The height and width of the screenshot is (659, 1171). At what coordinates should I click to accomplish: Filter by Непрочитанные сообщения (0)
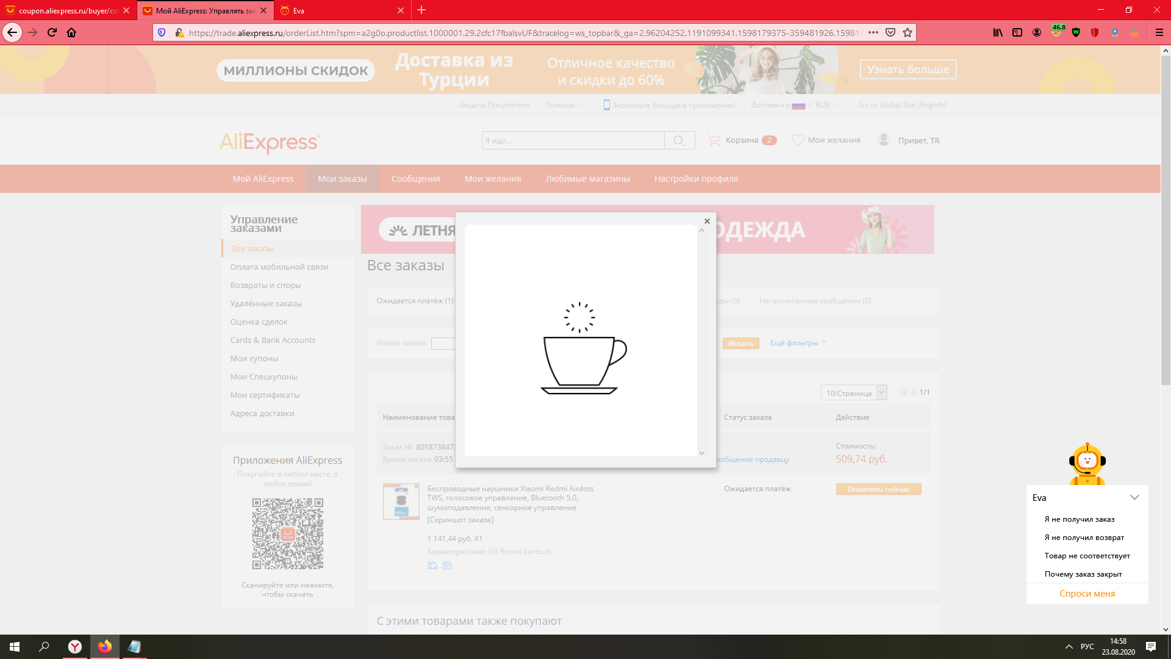pos(815,301)
